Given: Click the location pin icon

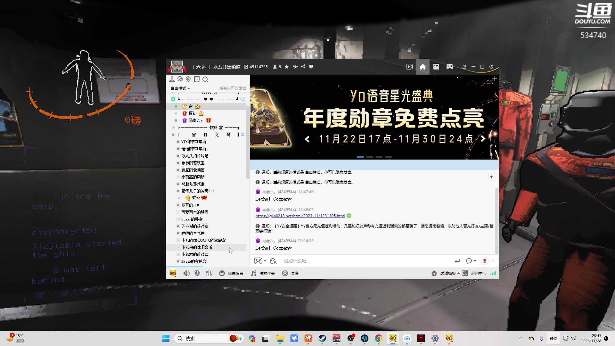Looking at the screenshot, I should 188,79.
